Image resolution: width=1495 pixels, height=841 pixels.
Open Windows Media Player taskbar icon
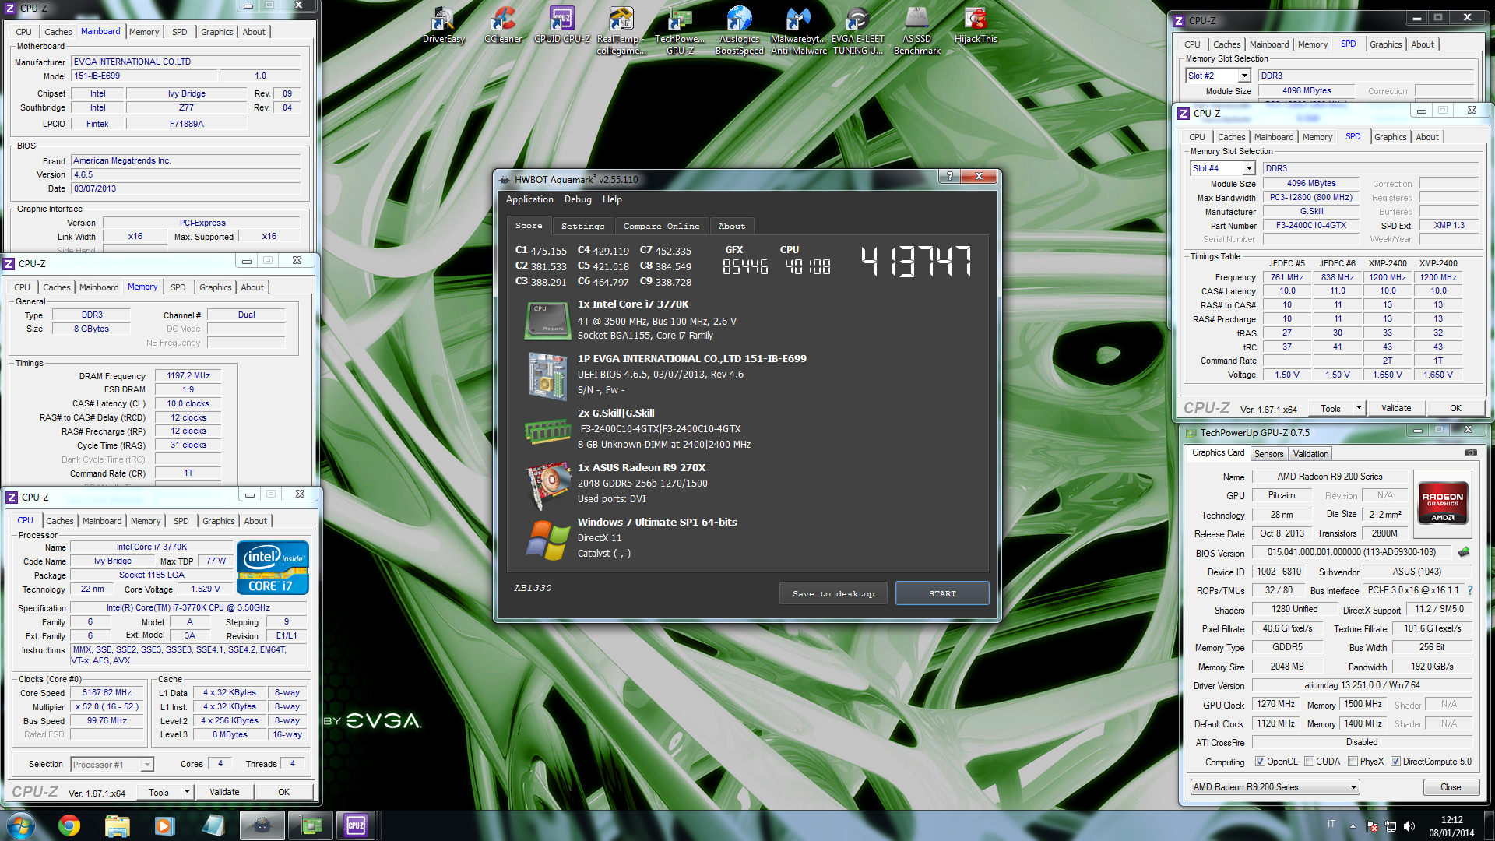164,825
